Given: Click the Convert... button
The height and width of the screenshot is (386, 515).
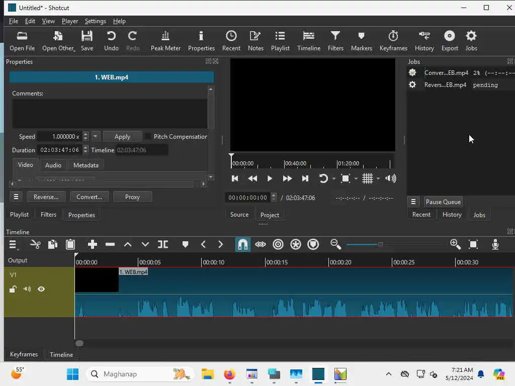Looking at the screenshot, I should 90,197.
